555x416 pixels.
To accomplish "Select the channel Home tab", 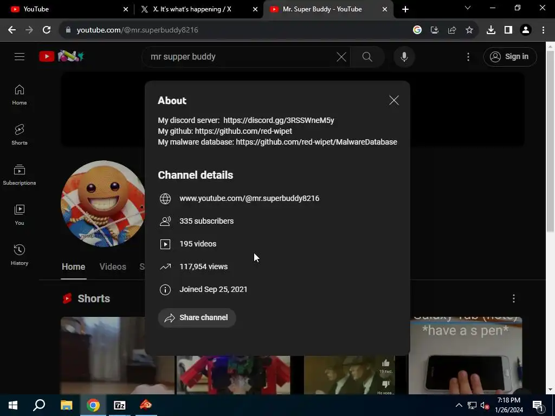I will pyautogui.click(x=73, y=266).
